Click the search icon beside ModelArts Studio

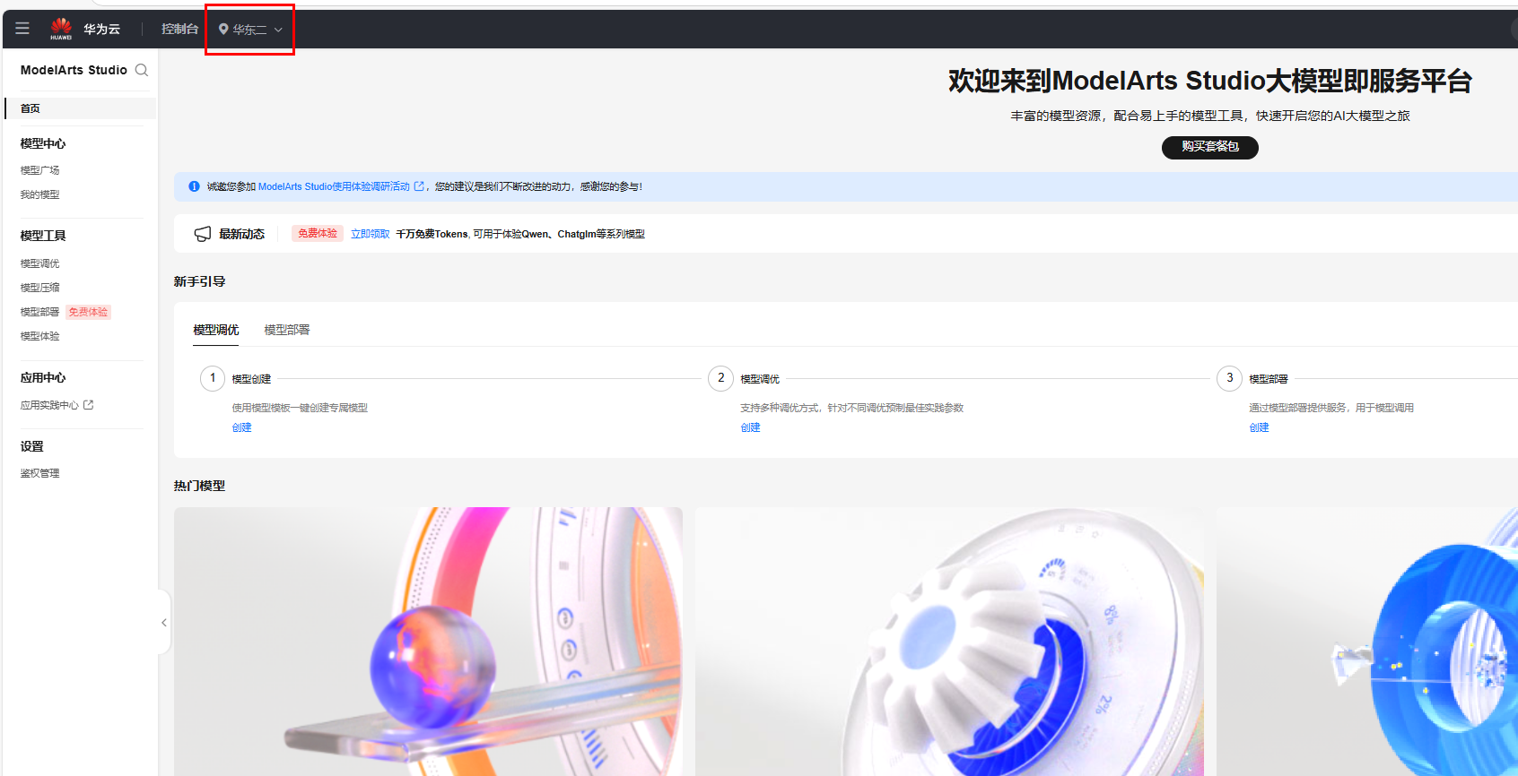pos(142,70)
